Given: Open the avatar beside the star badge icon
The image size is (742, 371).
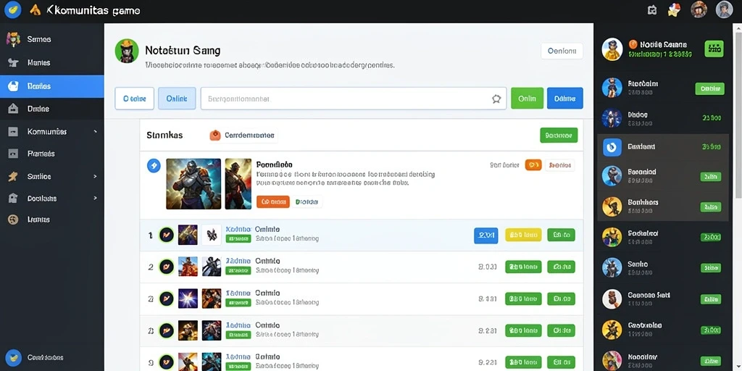Looking at the screenshot, I should coord(699,9).
